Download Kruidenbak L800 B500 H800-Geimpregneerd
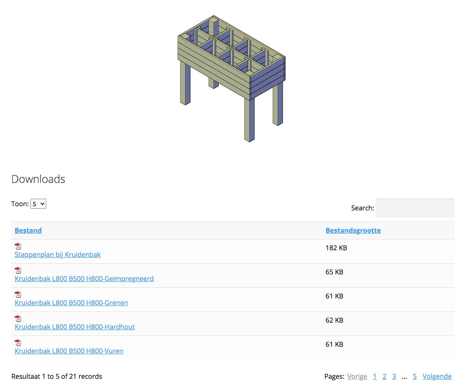462x390 pixels. (x=84, y=279)
